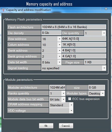The width and height of the screenshot is (112, 132).
Task: Click the VDD voltage label
Action: 28,110
